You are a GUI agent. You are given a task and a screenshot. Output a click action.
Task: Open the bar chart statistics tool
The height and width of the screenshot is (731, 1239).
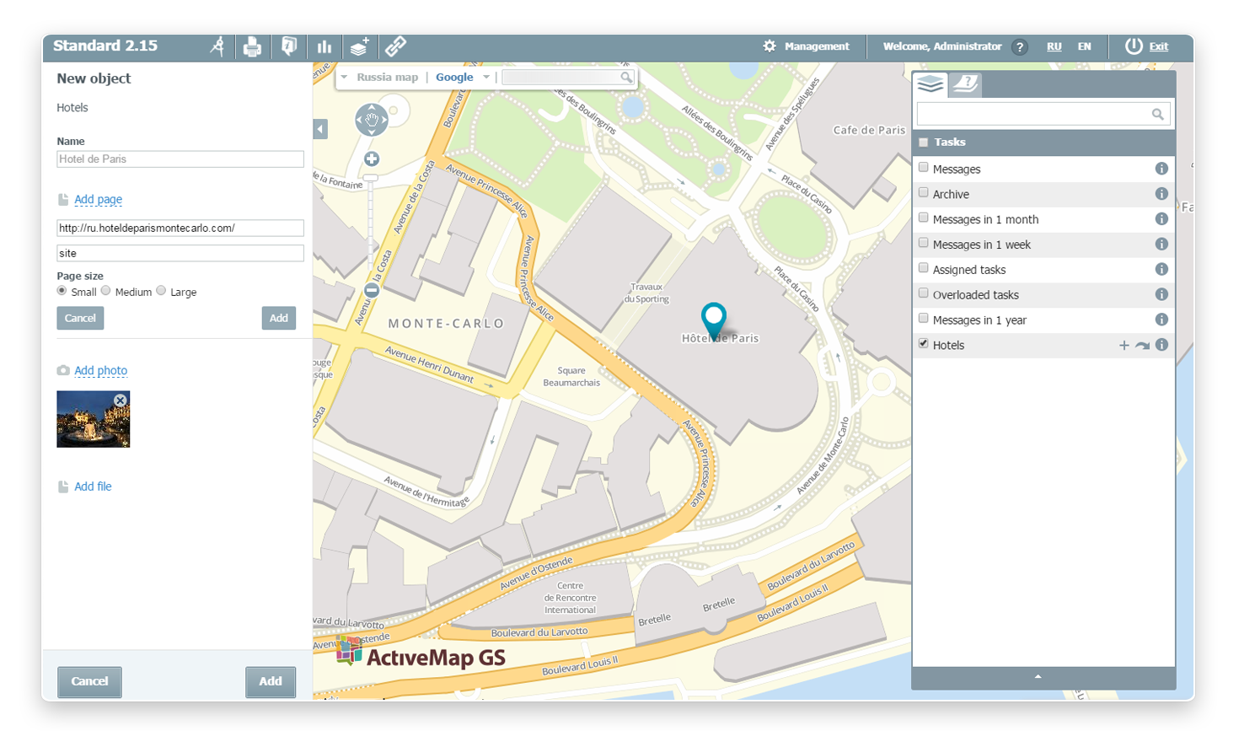pos(324,47)
